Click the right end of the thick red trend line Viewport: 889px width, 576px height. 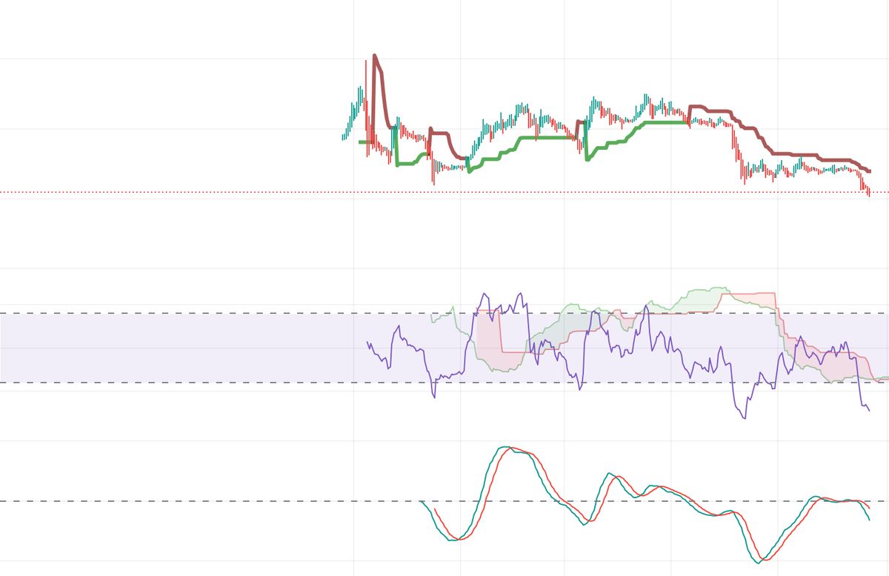(869, 171)
